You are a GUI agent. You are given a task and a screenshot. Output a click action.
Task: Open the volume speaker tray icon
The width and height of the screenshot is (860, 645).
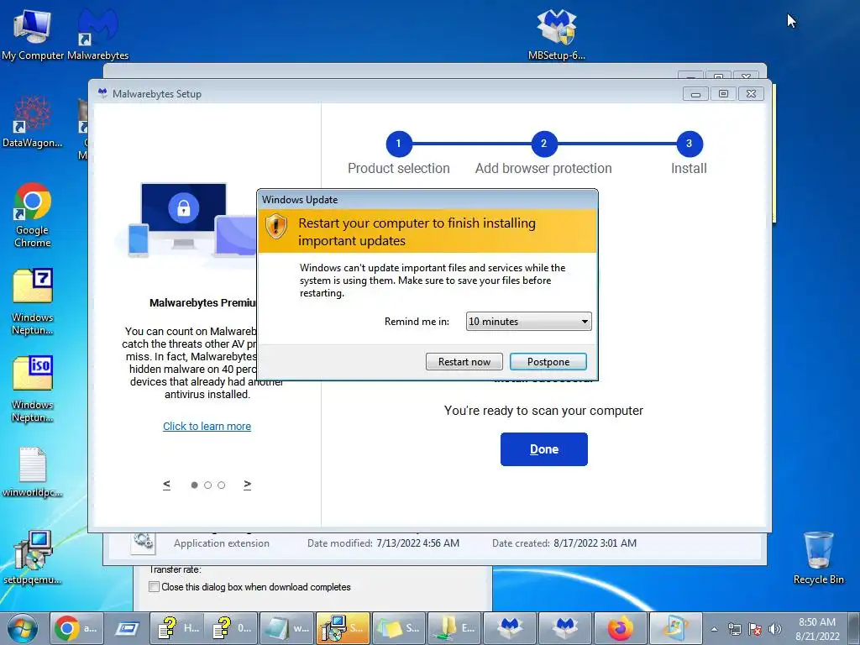[x=774, y=629]
